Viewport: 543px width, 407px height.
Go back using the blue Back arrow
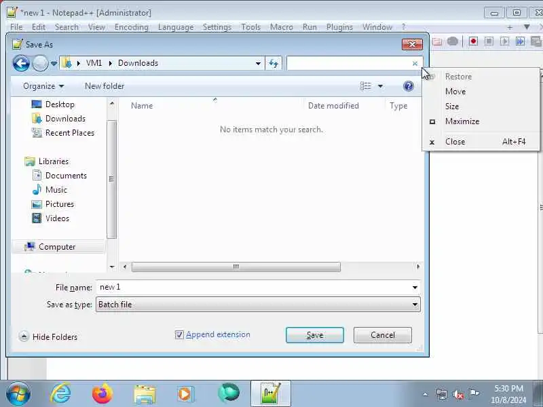click(x=21, y=63)
